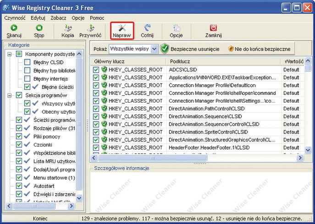Click checkmark icon next to Błędne ścieżki
The image size is (315, 224).
pos(35,87)
